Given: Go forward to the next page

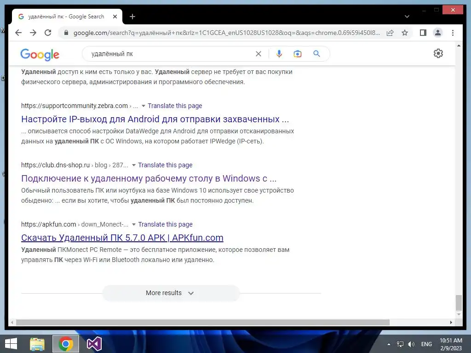Looking at the screenshot, I should tap(33, 33).
